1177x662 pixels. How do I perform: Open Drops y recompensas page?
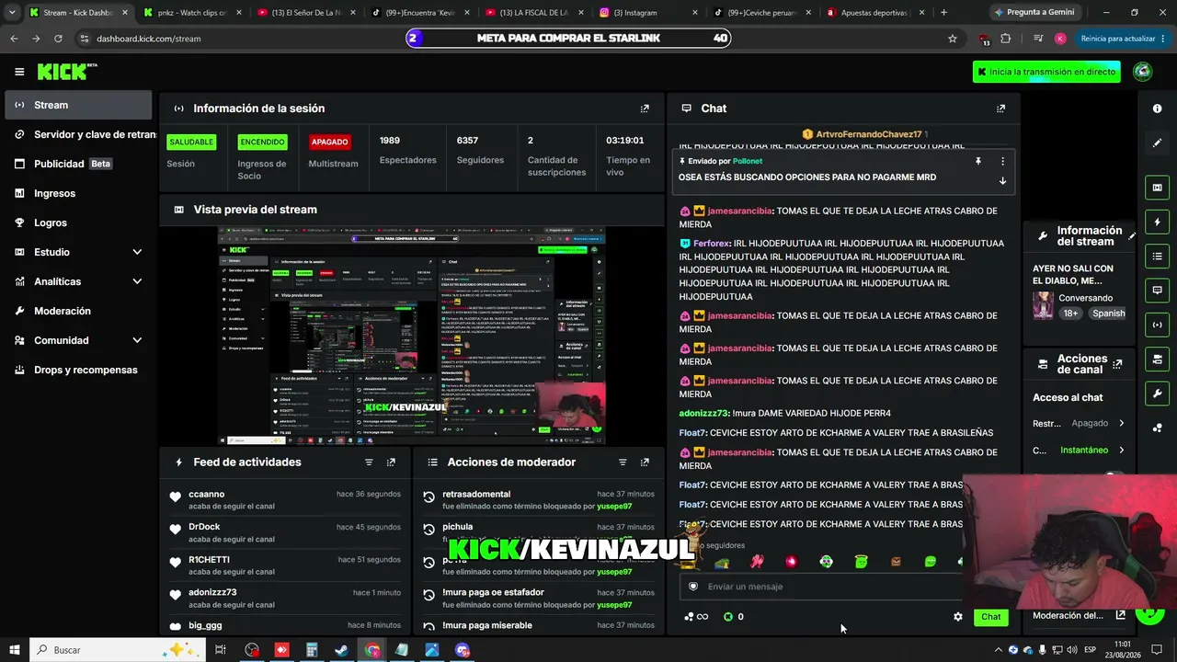tap(86, 370)
